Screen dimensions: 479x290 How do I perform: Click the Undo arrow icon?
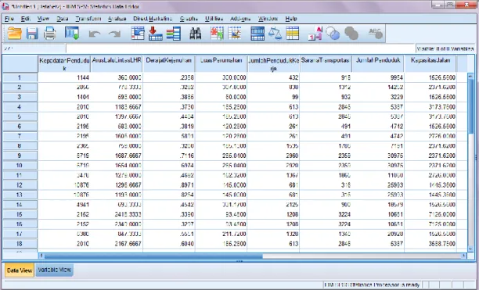pos(95,34)
